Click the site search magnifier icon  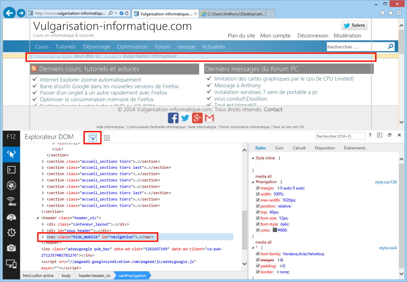point(391,47)
